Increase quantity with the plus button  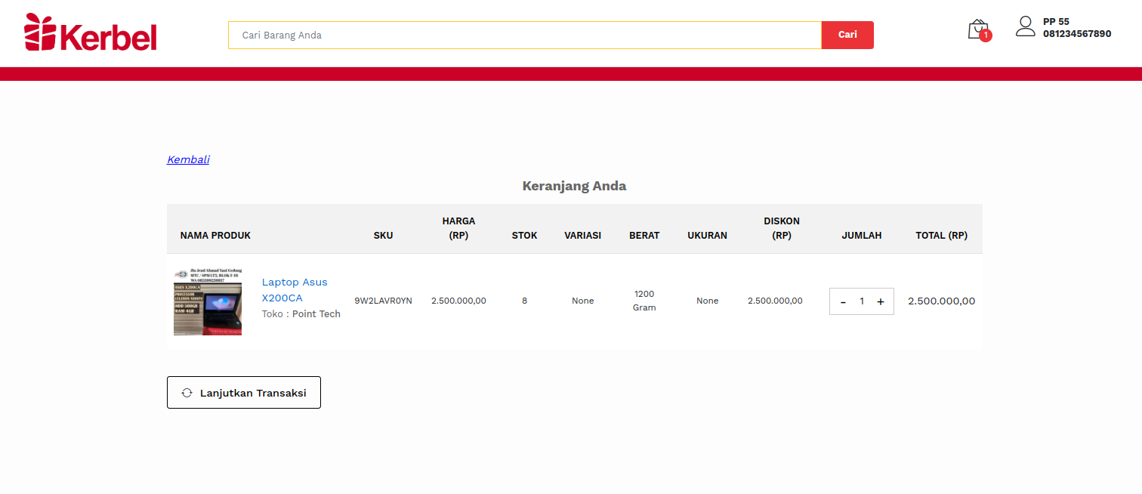tap(880, 301)
